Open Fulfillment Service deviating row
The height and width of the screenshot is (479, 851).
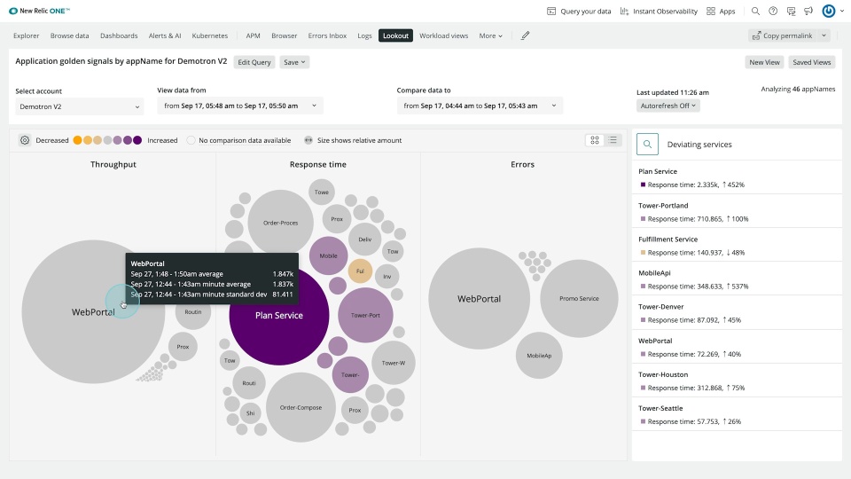(x=737, y=246)
